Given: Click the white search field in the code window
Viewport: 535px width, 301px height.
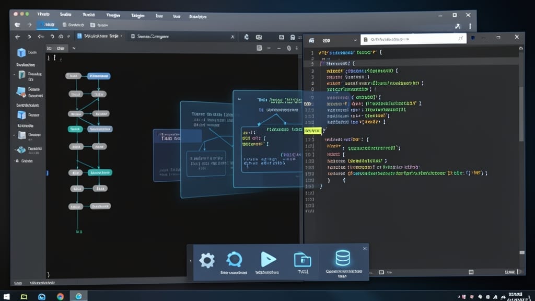Looking at the screenshot, I should point(413,39).
